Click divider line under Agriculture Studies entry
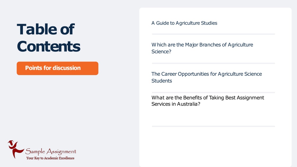Image resolution: width=297 pixels, height=167 pixels. click(213, 34)
